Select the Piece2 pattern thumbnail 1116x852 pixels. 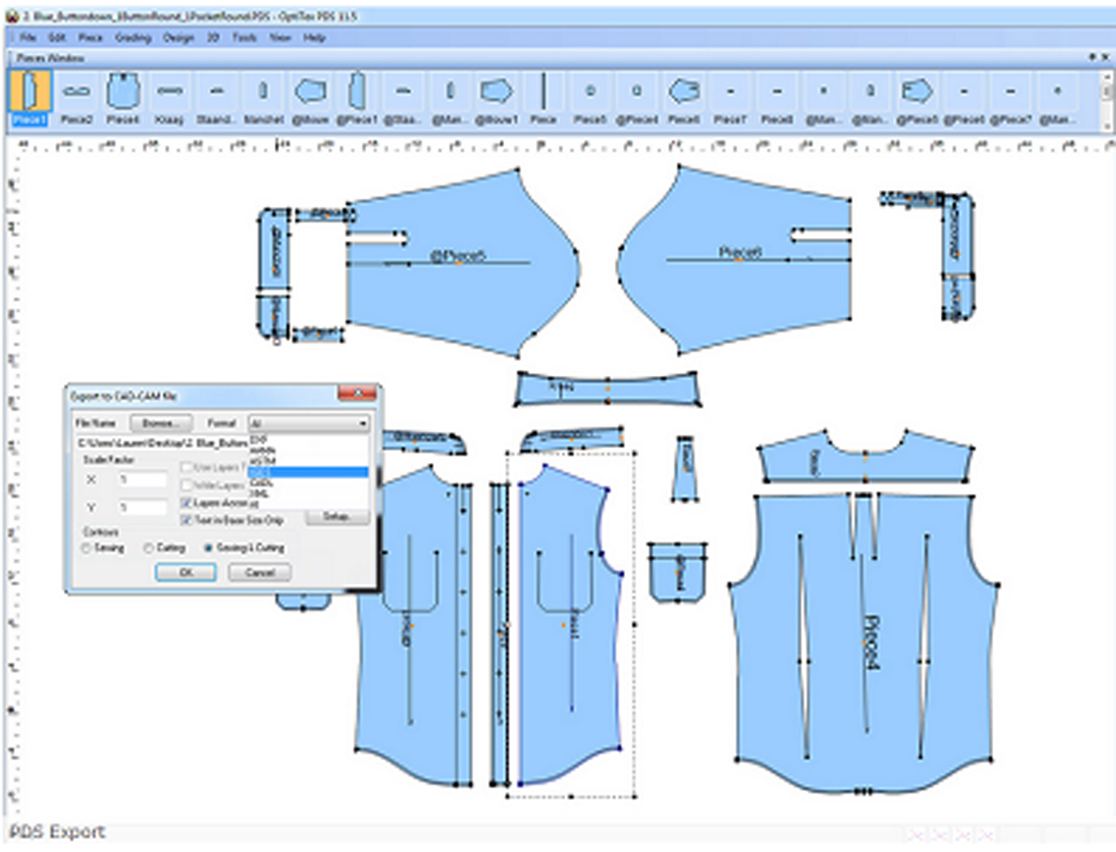pos(76,98)
